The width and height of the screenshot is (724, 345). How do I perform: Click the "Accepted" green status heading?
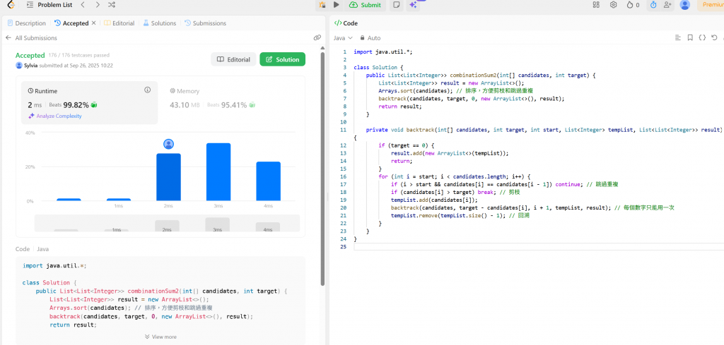tap(30, 55)
